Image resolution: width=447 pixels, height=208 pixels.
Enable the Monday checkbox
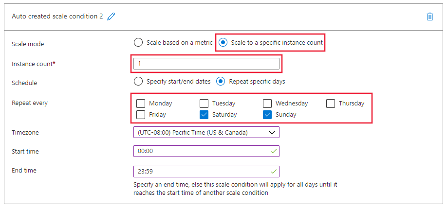(141, 103)
